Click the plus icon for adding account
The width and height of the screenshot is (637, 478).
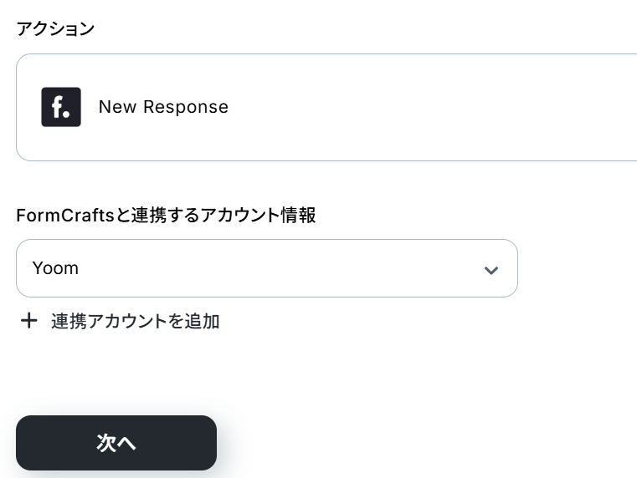tap(29, 321)
